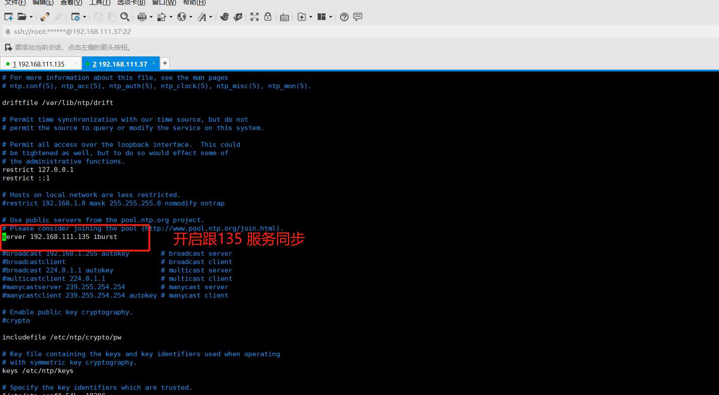This screenshot has height=395, width=719.
Task: Add a new tab with plus button
Action: pyautogui.click(x=165, y=63)
